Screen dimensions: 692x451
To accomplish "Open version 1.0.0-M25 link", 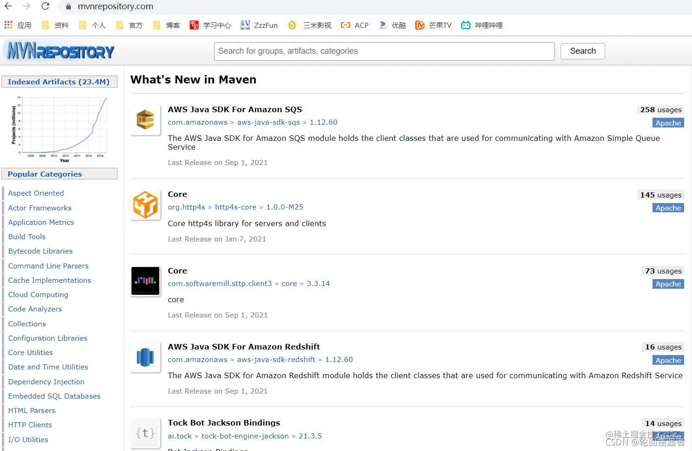I will pyautogui.click(x=284, y=207).
